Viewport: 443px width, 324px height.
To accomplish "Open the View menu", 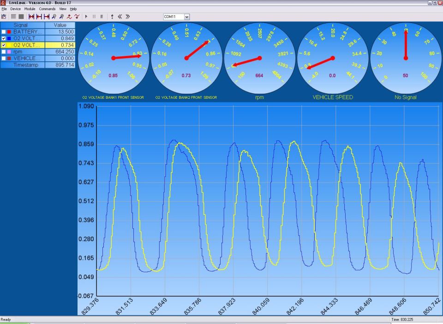I will point(63,9).
